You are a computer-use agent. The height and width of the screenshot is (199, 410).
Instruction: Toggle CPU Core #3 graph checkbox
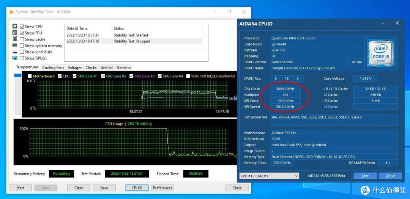click(131, 76)
